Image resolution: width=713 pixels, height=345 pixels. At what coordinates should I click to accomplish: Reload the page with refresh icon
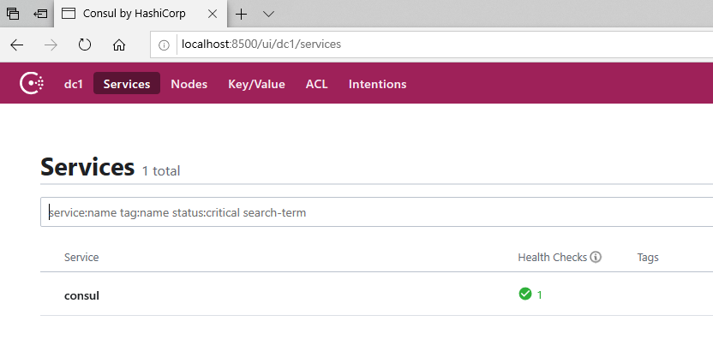(85, 45)
